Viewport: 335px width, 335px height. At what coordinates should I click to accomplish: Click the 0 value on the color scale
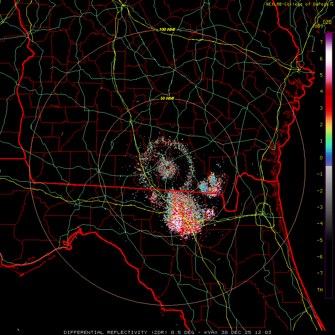coord(321,158)
